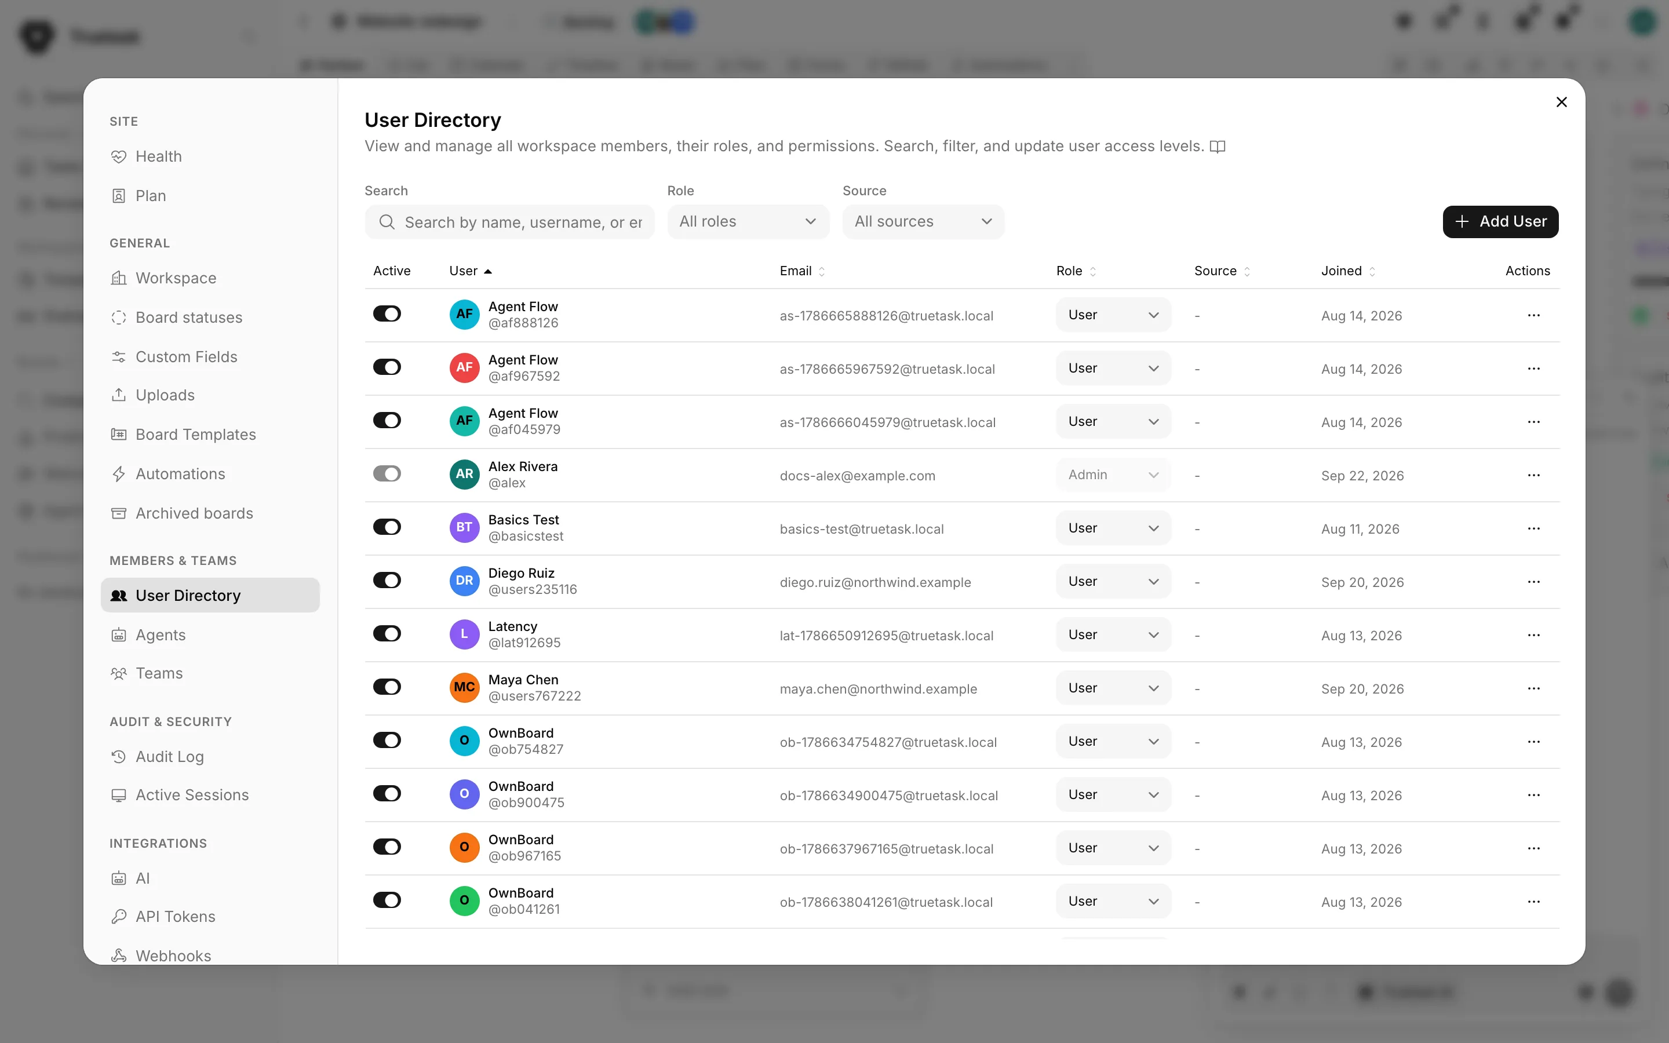Screen dimensions: 1669x1043
Task: Sort table by Source column header
Action: pos(1222,271)
